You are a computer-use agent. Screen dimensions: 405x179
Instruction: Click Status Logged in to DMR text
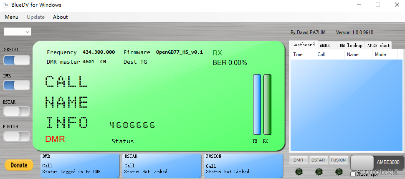pyautogui.click(x=71, y=172)
